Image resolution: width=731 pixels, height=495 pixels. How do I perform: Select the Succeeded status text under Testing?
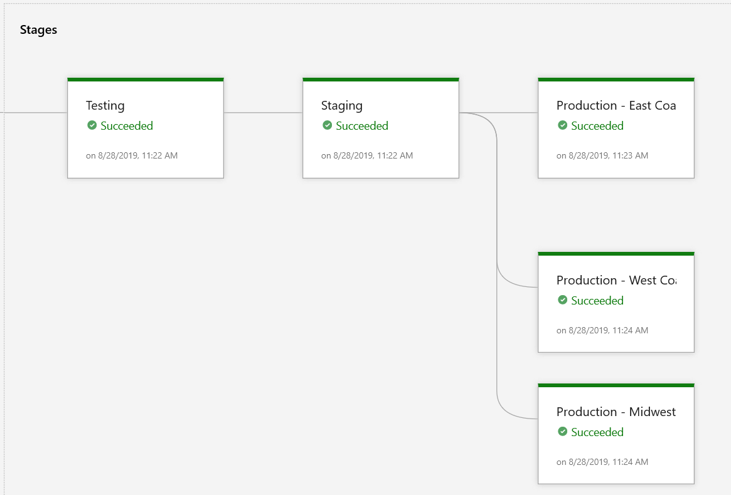(127, 126)
